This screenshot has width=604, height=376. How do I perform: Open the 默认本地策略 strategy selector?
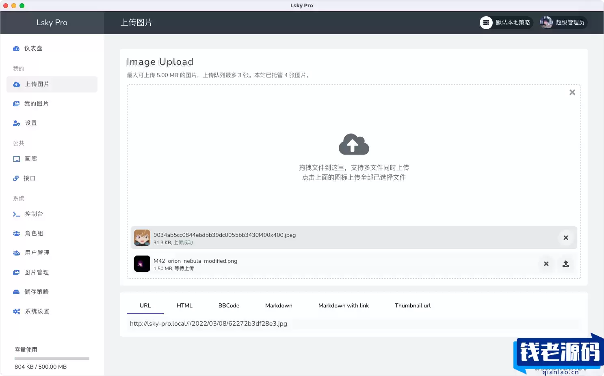(x=506, y=23)
